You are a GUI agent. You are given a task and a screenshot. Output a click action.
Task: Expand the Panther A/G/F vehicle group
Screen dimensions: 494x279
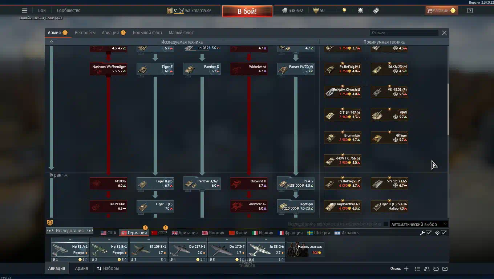pos(202,183)
